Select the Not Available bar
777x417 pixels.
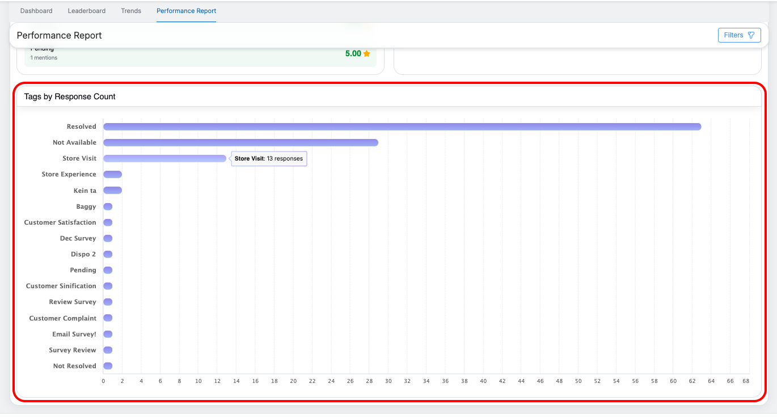(x=240, y=142)
